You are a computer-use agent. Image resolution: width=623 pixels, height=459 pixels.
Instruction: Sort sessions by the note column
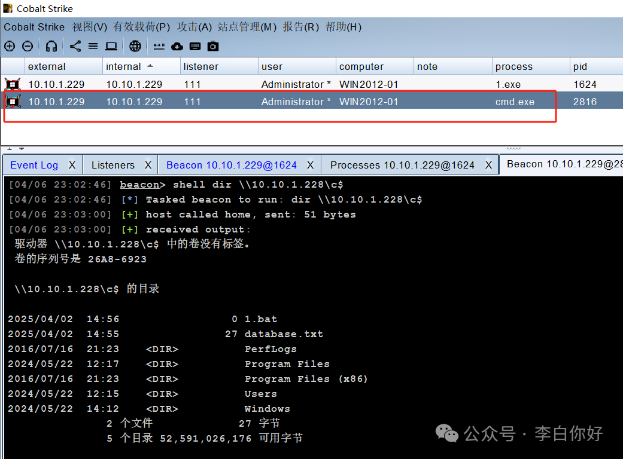(453, 66)
